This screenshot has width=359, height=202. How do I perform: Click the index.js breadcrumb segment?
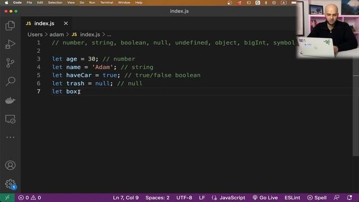point(86,35)
